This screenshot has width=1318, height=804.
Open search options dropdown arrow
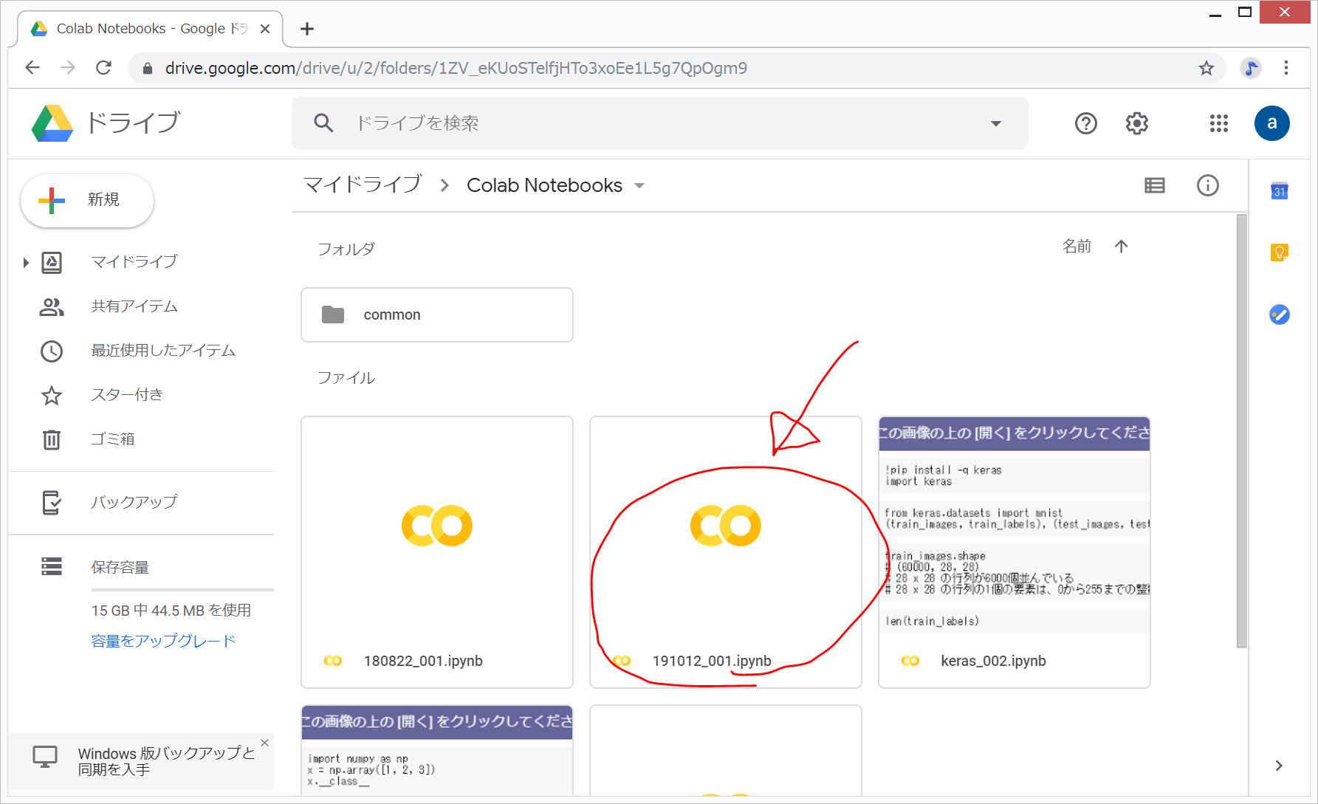[995, 123]
